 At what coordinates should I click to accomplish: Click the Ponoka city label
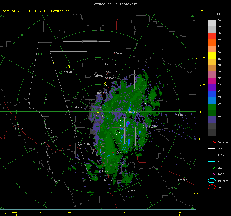pos(117,53)
